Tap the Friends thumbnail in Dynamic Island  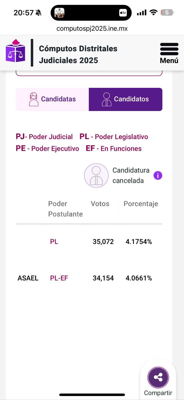click(60, 13)
